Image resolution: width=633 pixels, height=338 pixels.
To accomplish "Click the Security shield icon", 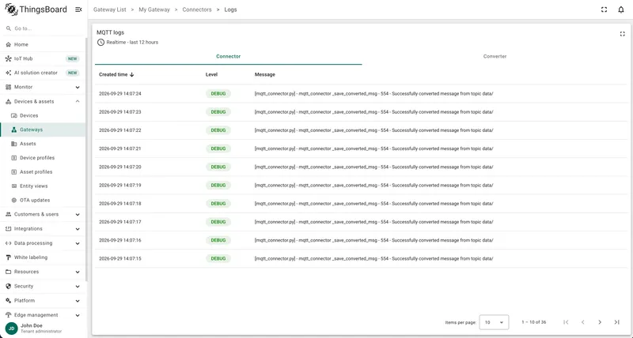I will 9,287.
